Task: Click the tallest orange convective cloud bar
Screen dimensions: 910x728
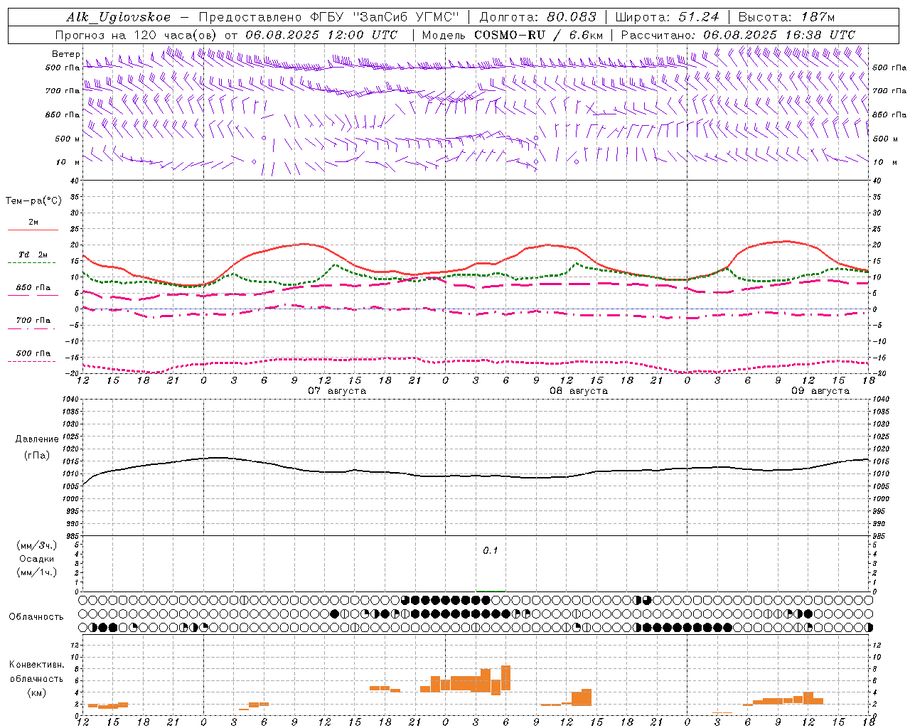Action: point(506,678)
